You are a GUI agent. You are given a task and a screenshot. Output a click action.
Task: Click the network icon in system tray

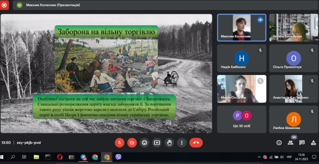click(x=271, y=157)
